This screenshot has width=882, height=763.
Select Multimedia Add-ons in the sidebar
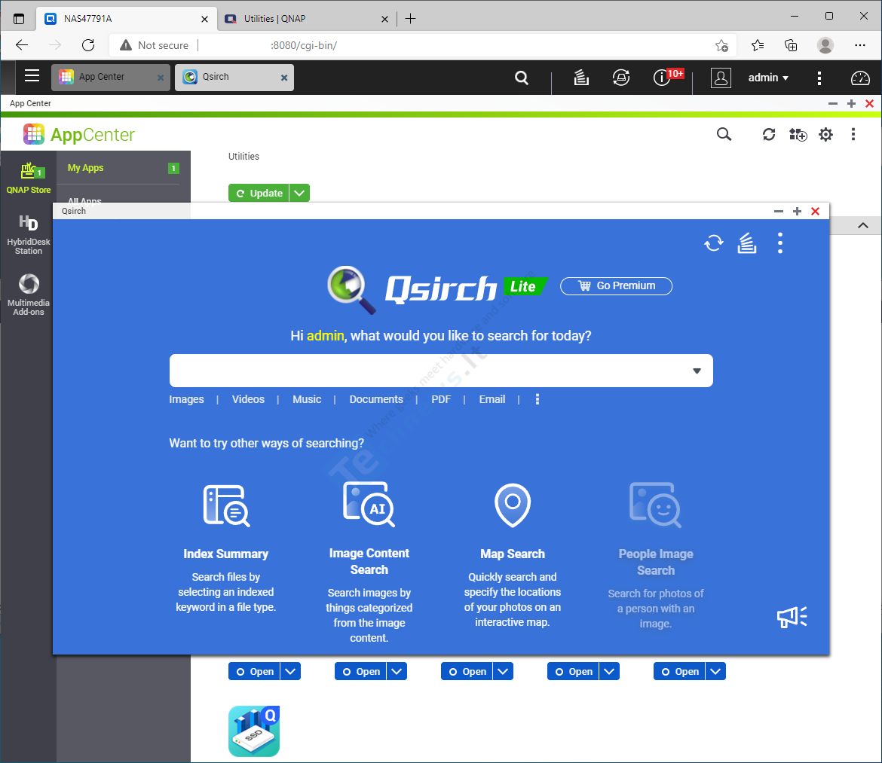click(x=29, y=295)
